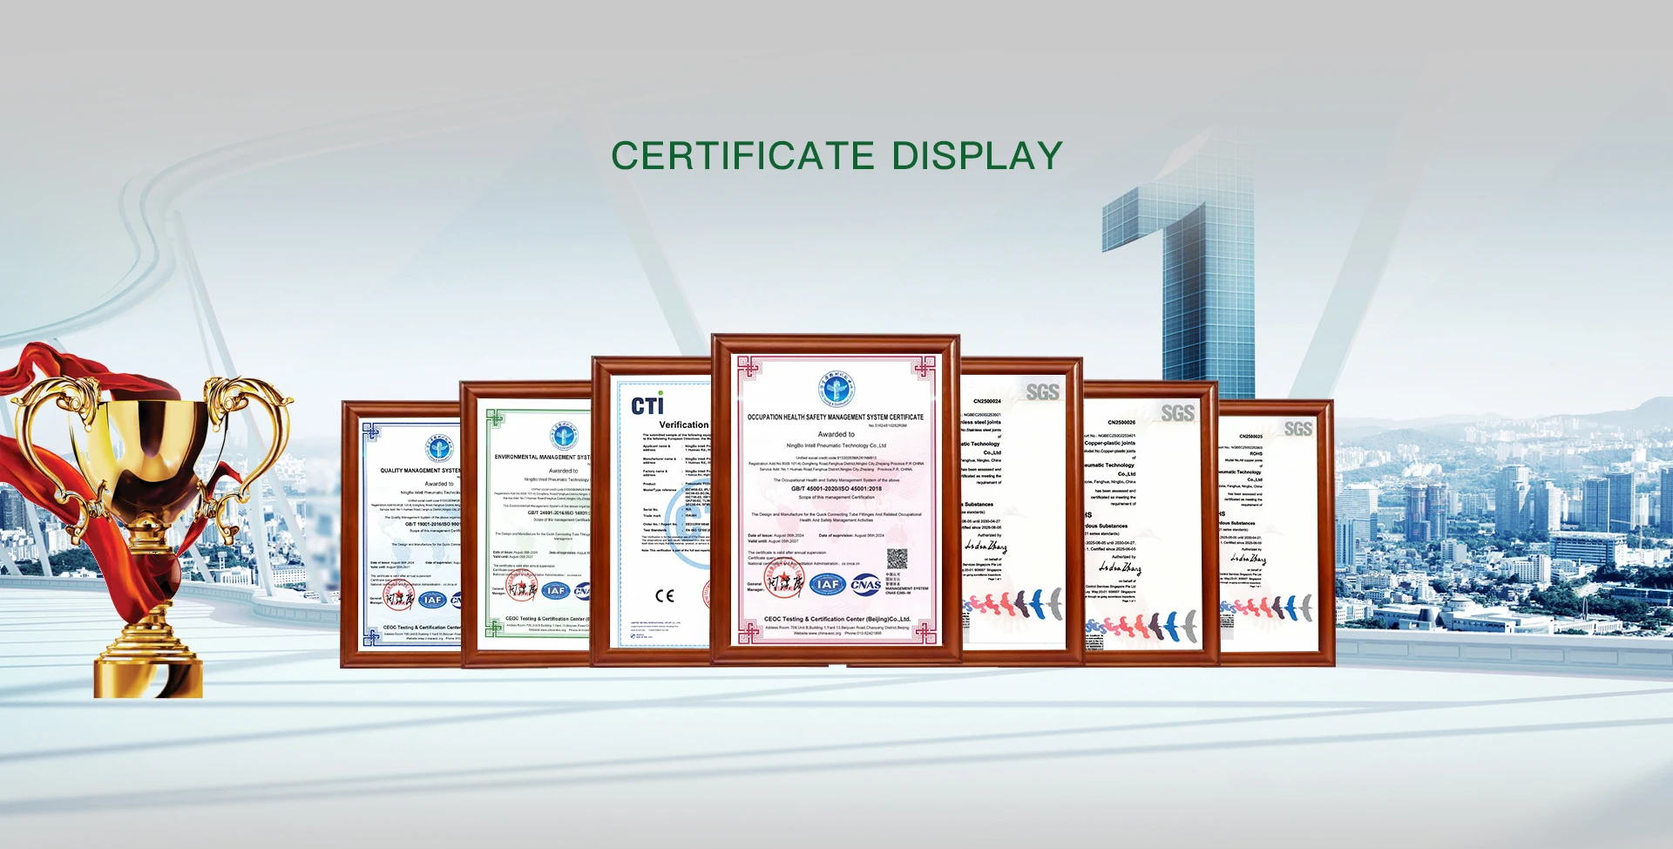Click the SGS logo on certificate CN2500026
The image size is (1673, 849).
click(1177, 413)
